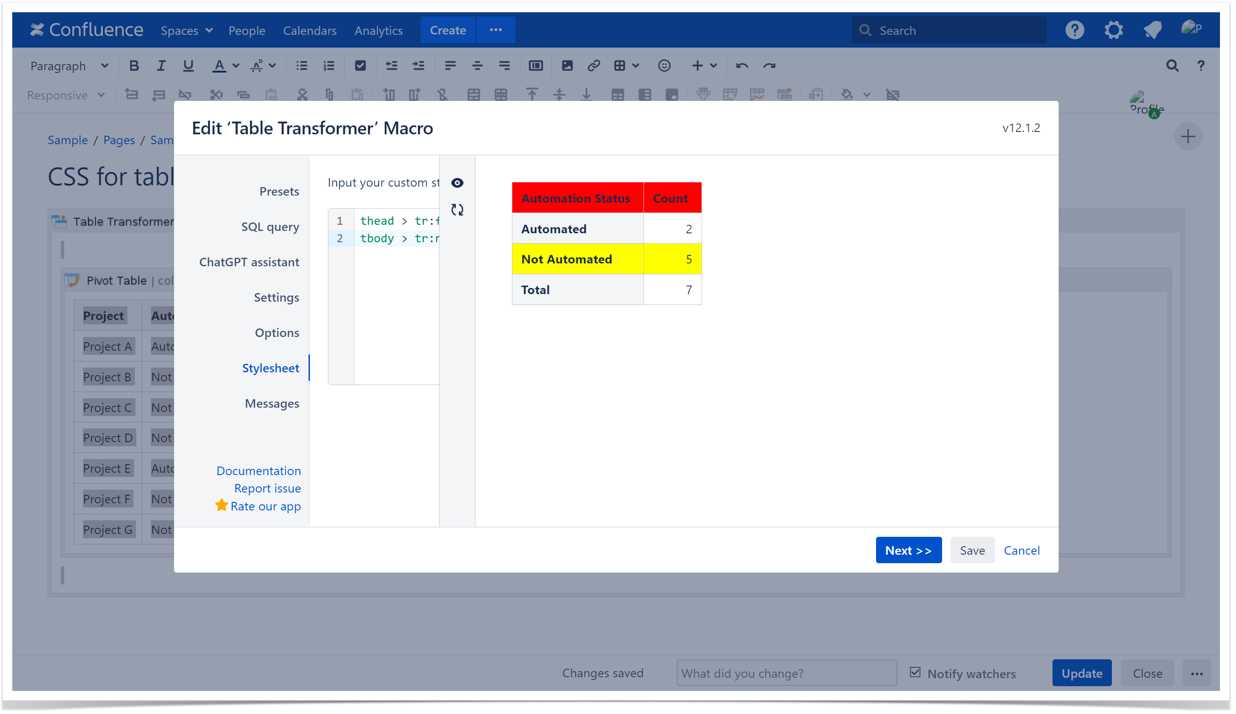Uncheck the Notify watchers checkbox
The width and height of the screenshot is (1236, 714).
tap(915, 673)
